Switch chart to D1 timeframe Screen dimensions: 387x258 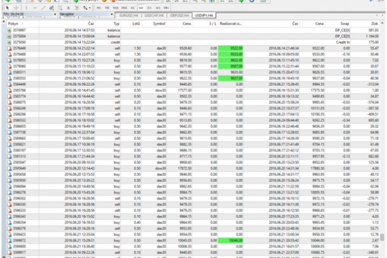(x=150, y=8)
